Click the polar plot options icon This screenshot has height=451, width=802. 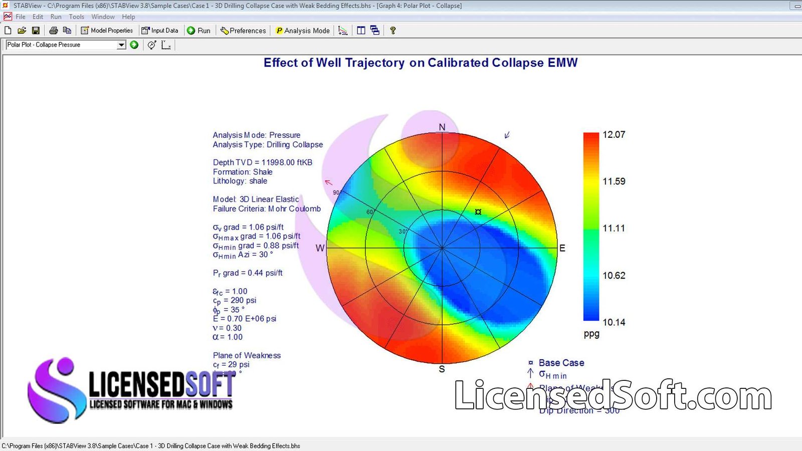point(152,45)
